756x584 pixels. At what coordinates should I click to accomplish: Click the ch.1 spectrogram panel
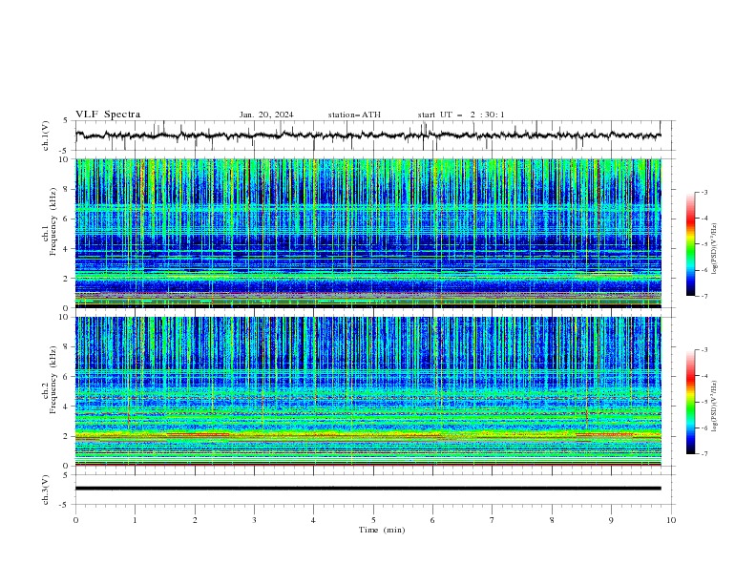coord(367,233)
